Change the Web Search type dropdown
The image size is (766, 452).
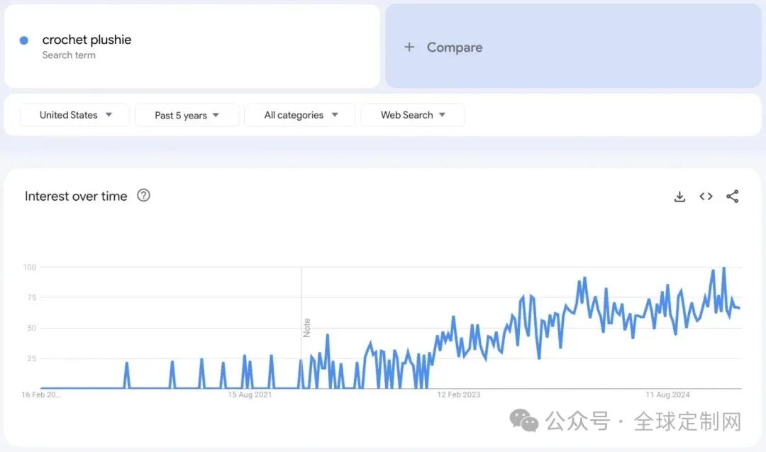tap(413, 115)
